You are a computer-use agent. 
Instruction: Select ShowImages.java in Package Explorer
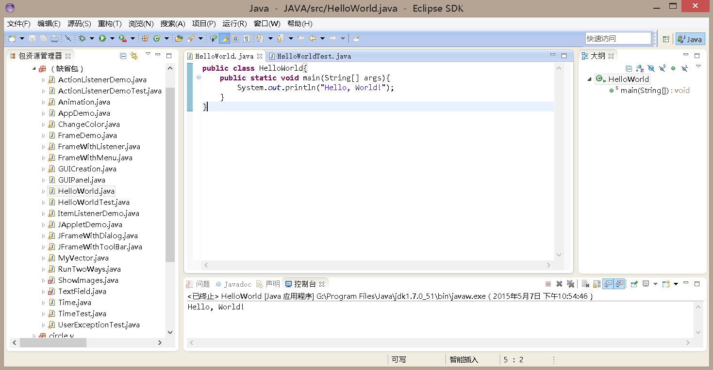point(88,280)
